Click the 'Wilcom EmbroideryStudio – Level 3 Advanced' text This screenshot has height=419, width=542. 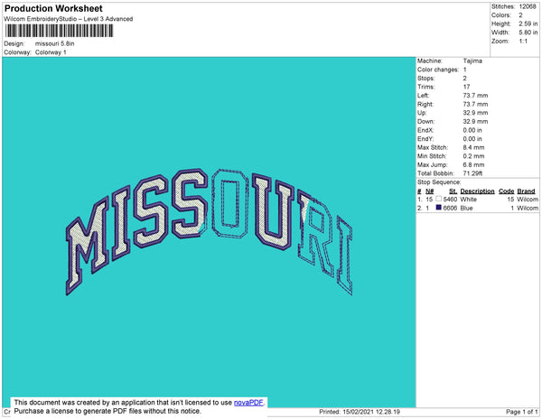69,19
